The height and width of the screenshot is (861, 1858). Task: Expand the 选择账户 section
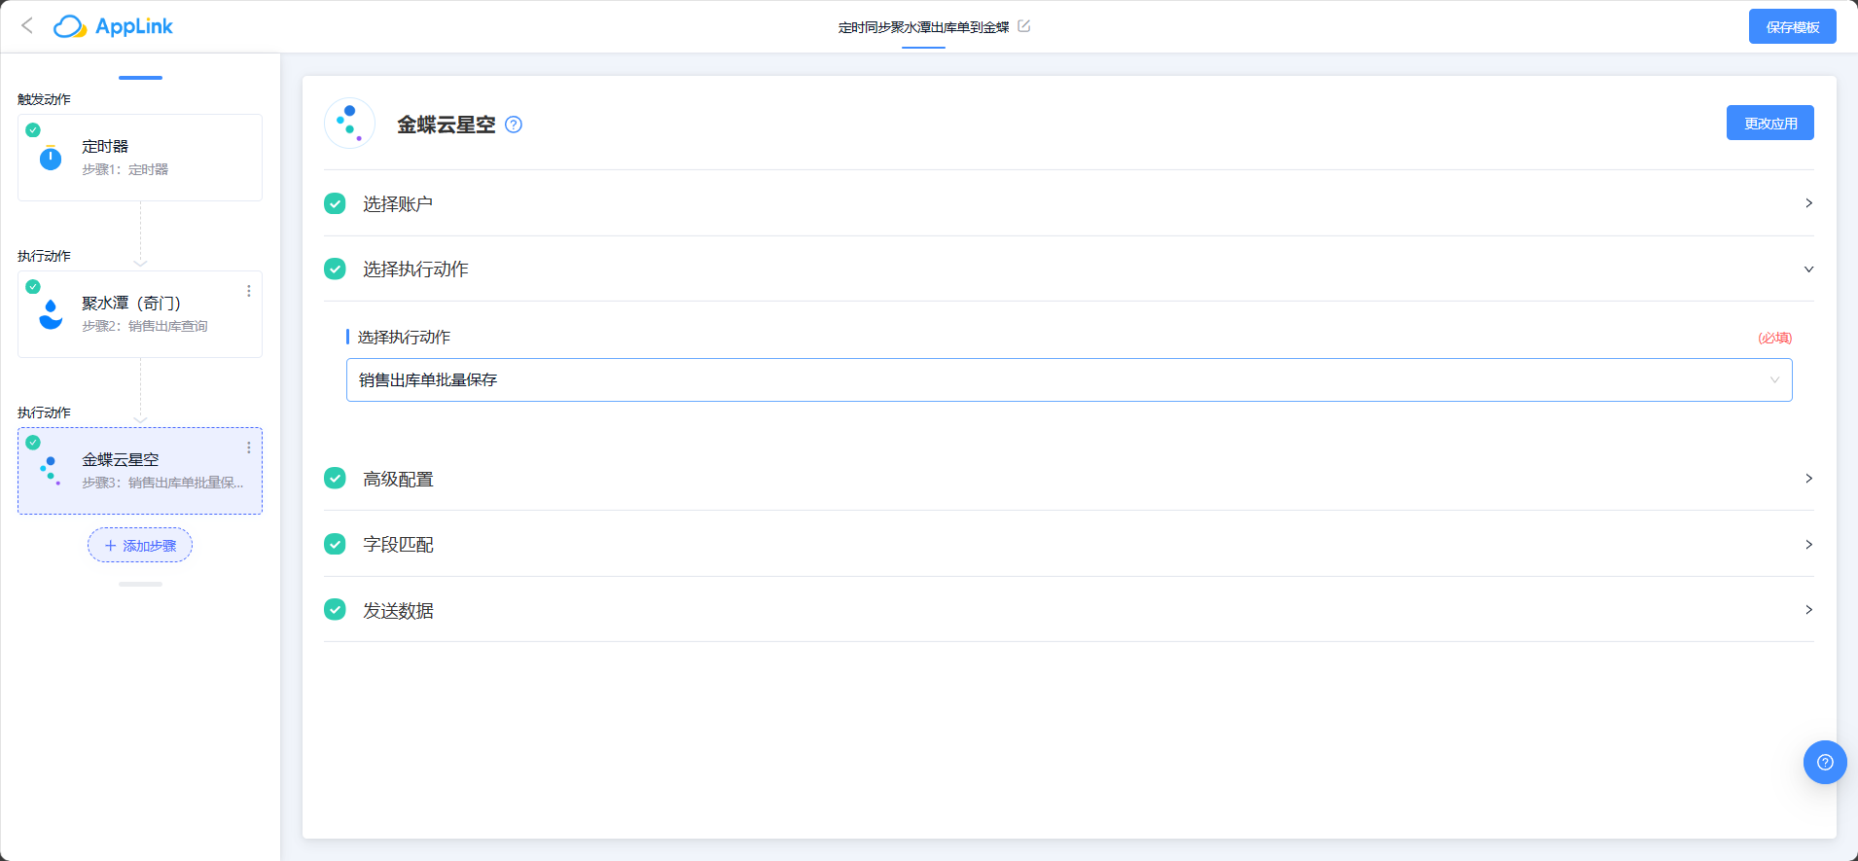[1068, 203]
